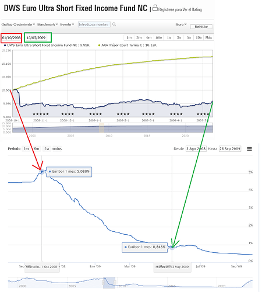This screenshot has width=262, height=292.
Task: Select the Máx range button
Action: click(x=208, y=37)
